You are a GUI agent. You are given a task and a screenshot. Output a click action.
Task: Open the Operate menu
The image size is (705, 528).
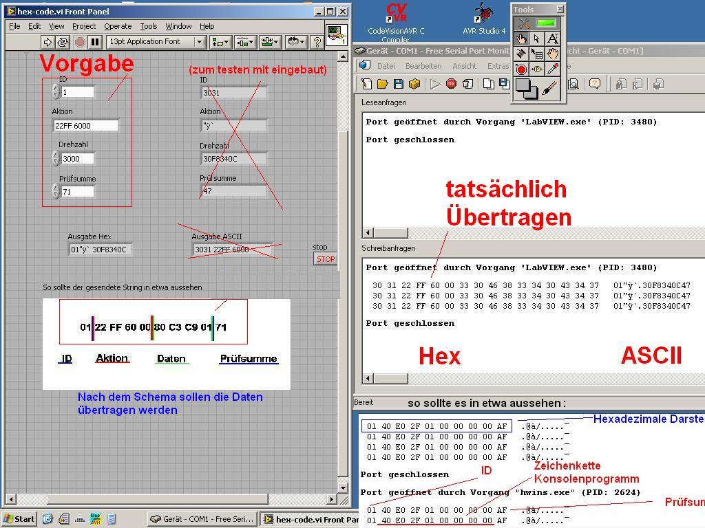118,26
